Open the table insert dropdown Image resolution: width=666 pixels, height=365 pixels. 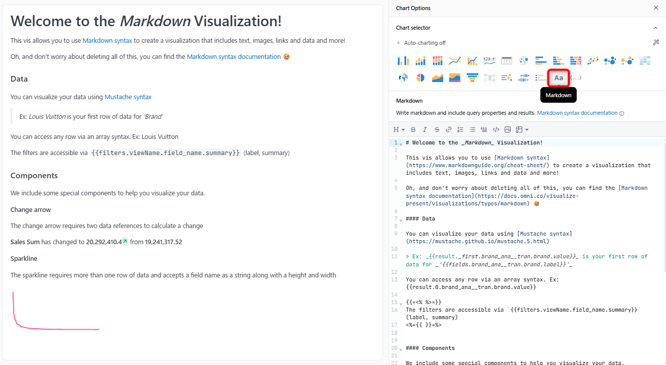click(x=522, y=129)
